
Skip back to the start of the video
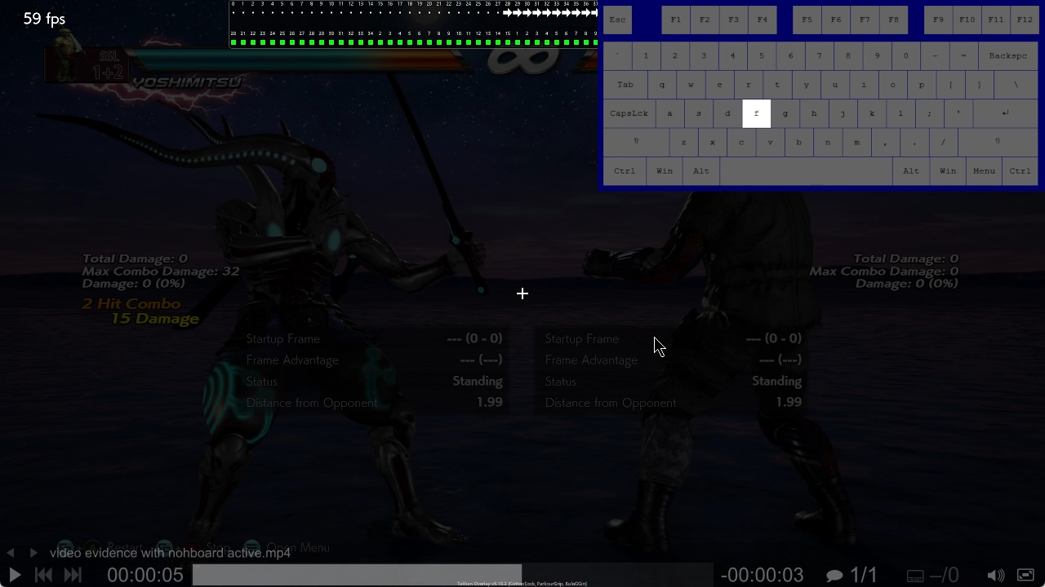click(43, 575)
